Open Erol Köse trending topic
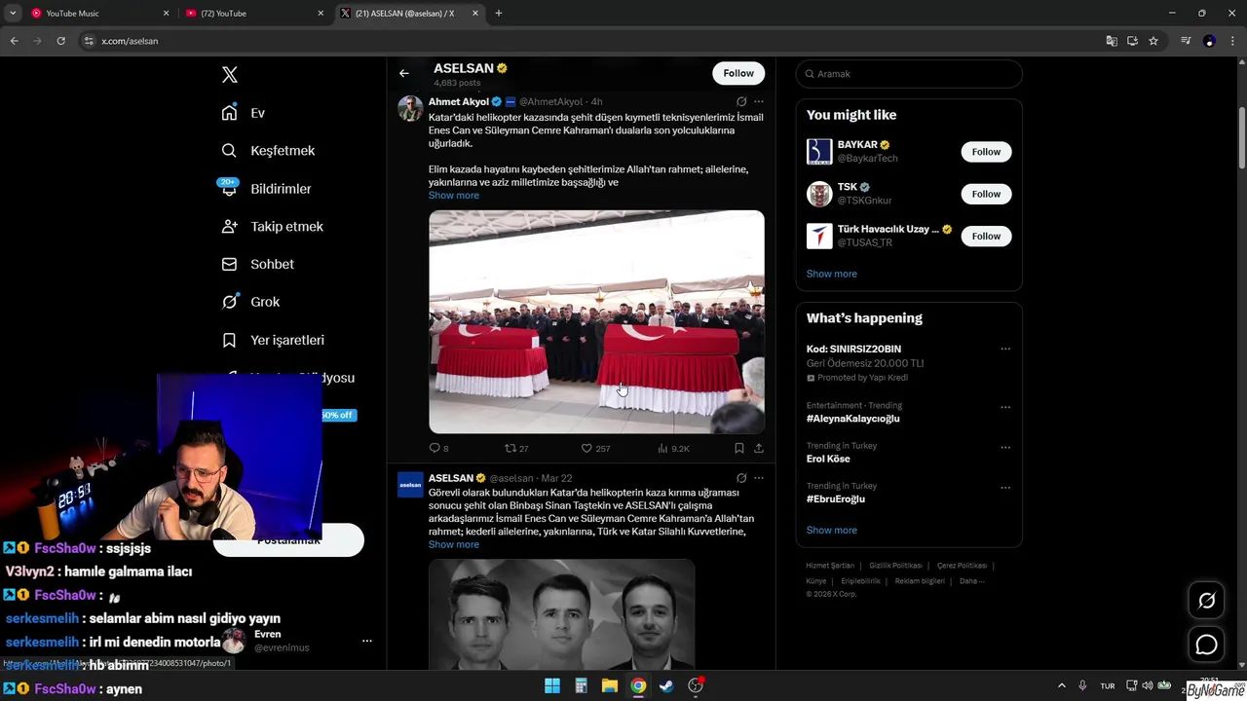Screen dimensions: 1247x701 coord(828,459)
